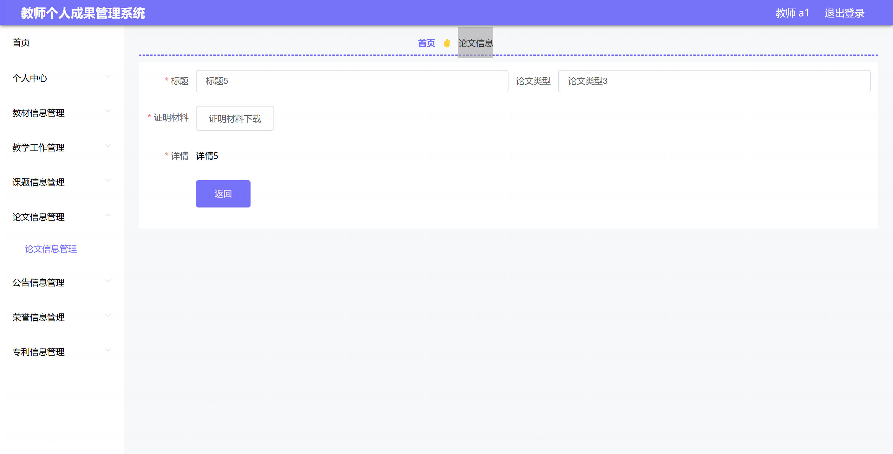Expand the 教学工作管理 chevron
The height and width of the screenshot is (454, 893).
tap(108, 146)
